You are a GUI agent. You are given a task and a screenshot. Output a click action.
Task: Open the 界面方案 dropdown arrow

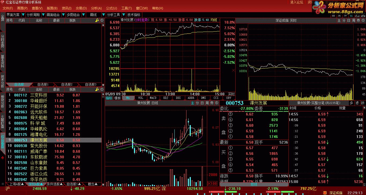point(23,15)
